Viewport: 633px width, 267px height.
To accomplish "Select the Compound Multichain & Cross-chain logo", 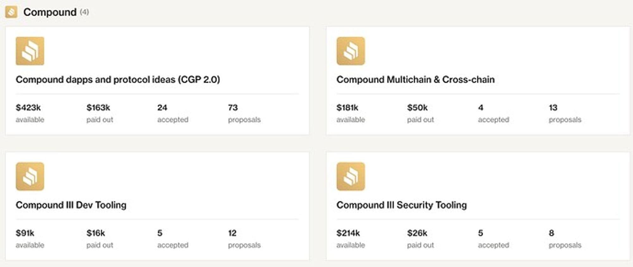I will pyautogui.click(x=351, y=51).
